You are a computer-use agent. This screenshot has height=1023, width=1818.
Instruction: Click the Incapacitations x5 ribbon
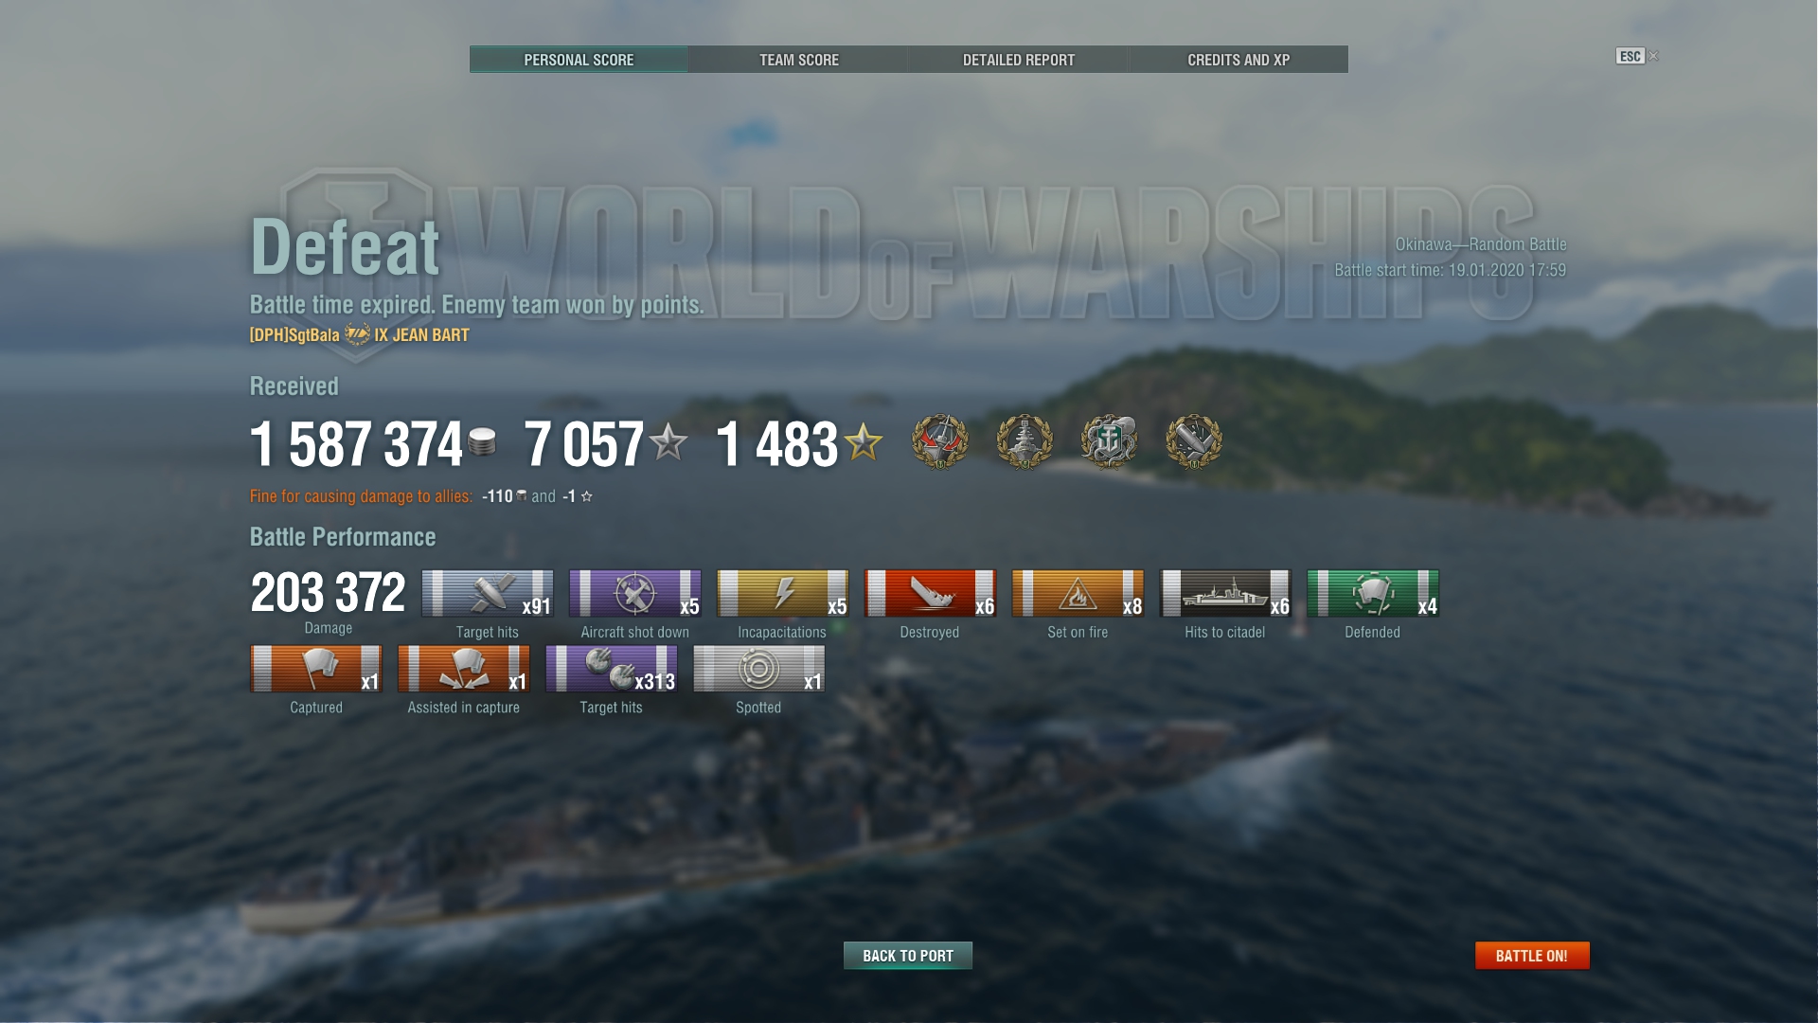click(x=783, y=593)
